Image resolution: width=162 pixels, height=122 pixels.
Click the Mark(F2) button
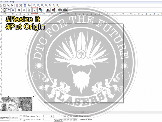click(14, 118)
